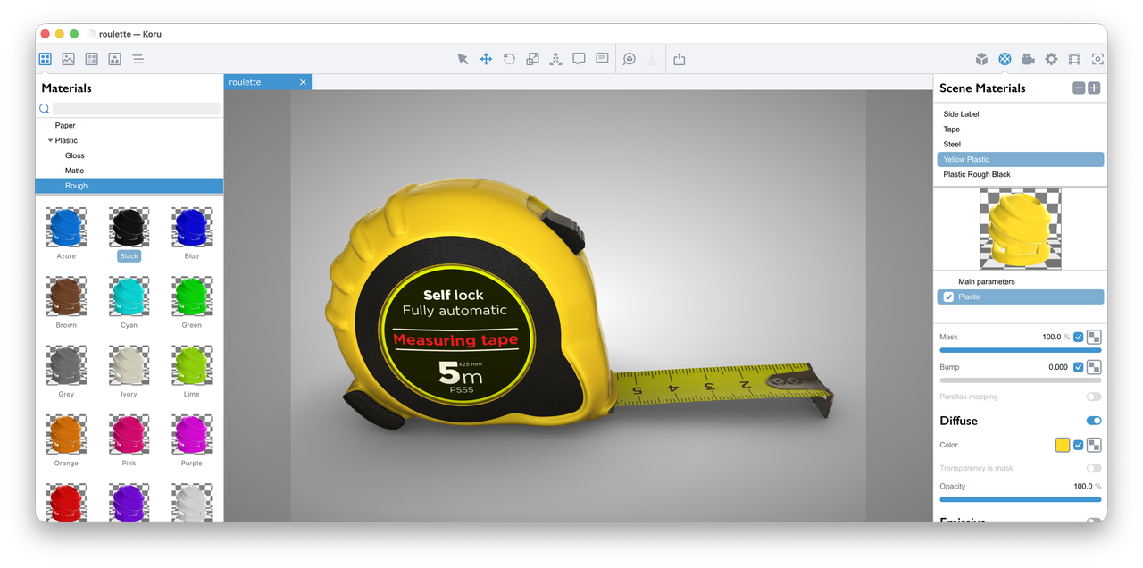Screen dimensions: 1143x568
Task: Open the Objects cube panel icon
Action: click(x=981, y=59)
